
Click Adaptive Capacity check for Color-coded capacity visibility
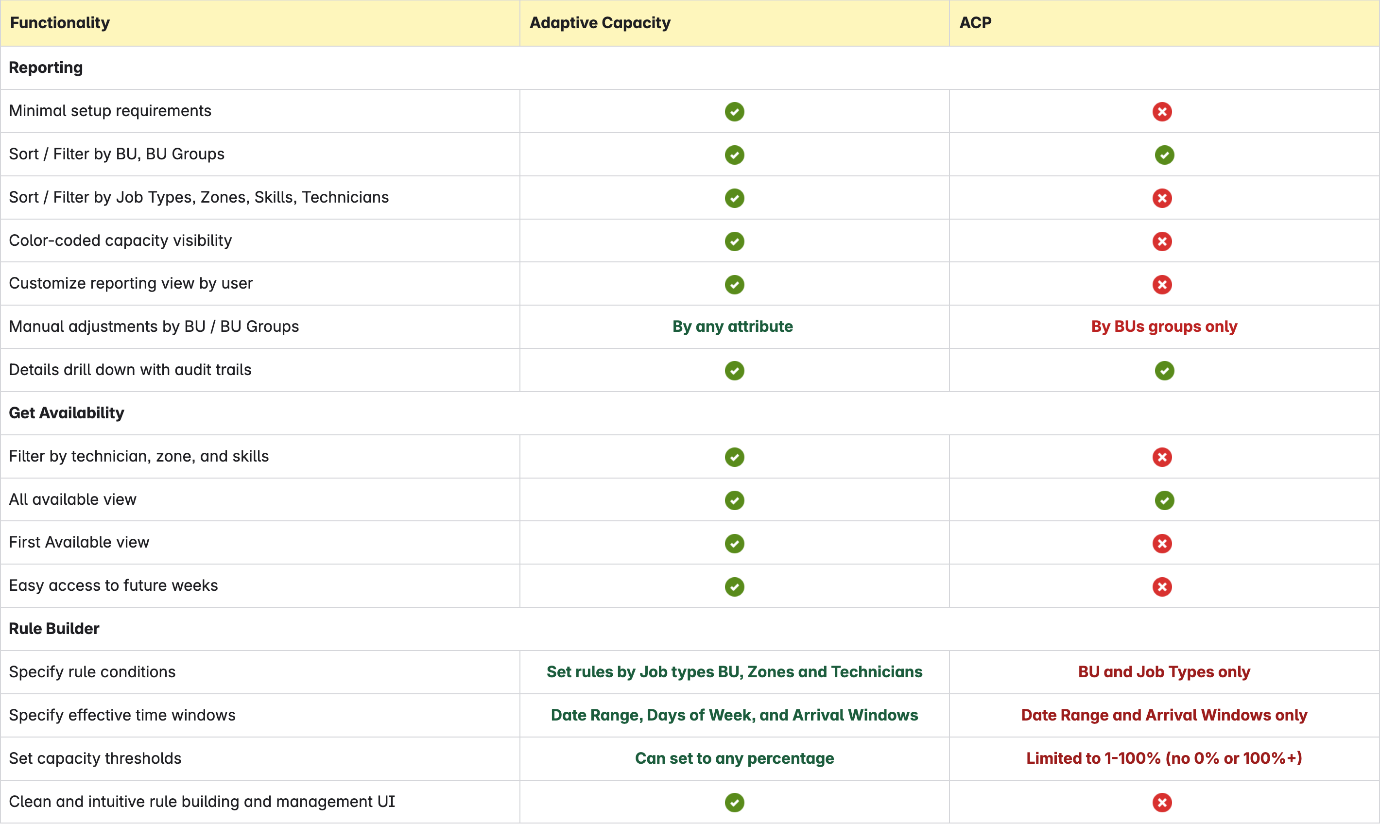[x=734, y=241]
